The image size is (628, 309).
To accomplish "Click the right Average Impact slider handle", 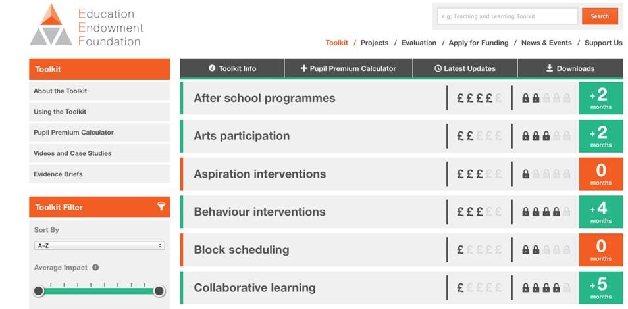I will (x=159, y=291).
